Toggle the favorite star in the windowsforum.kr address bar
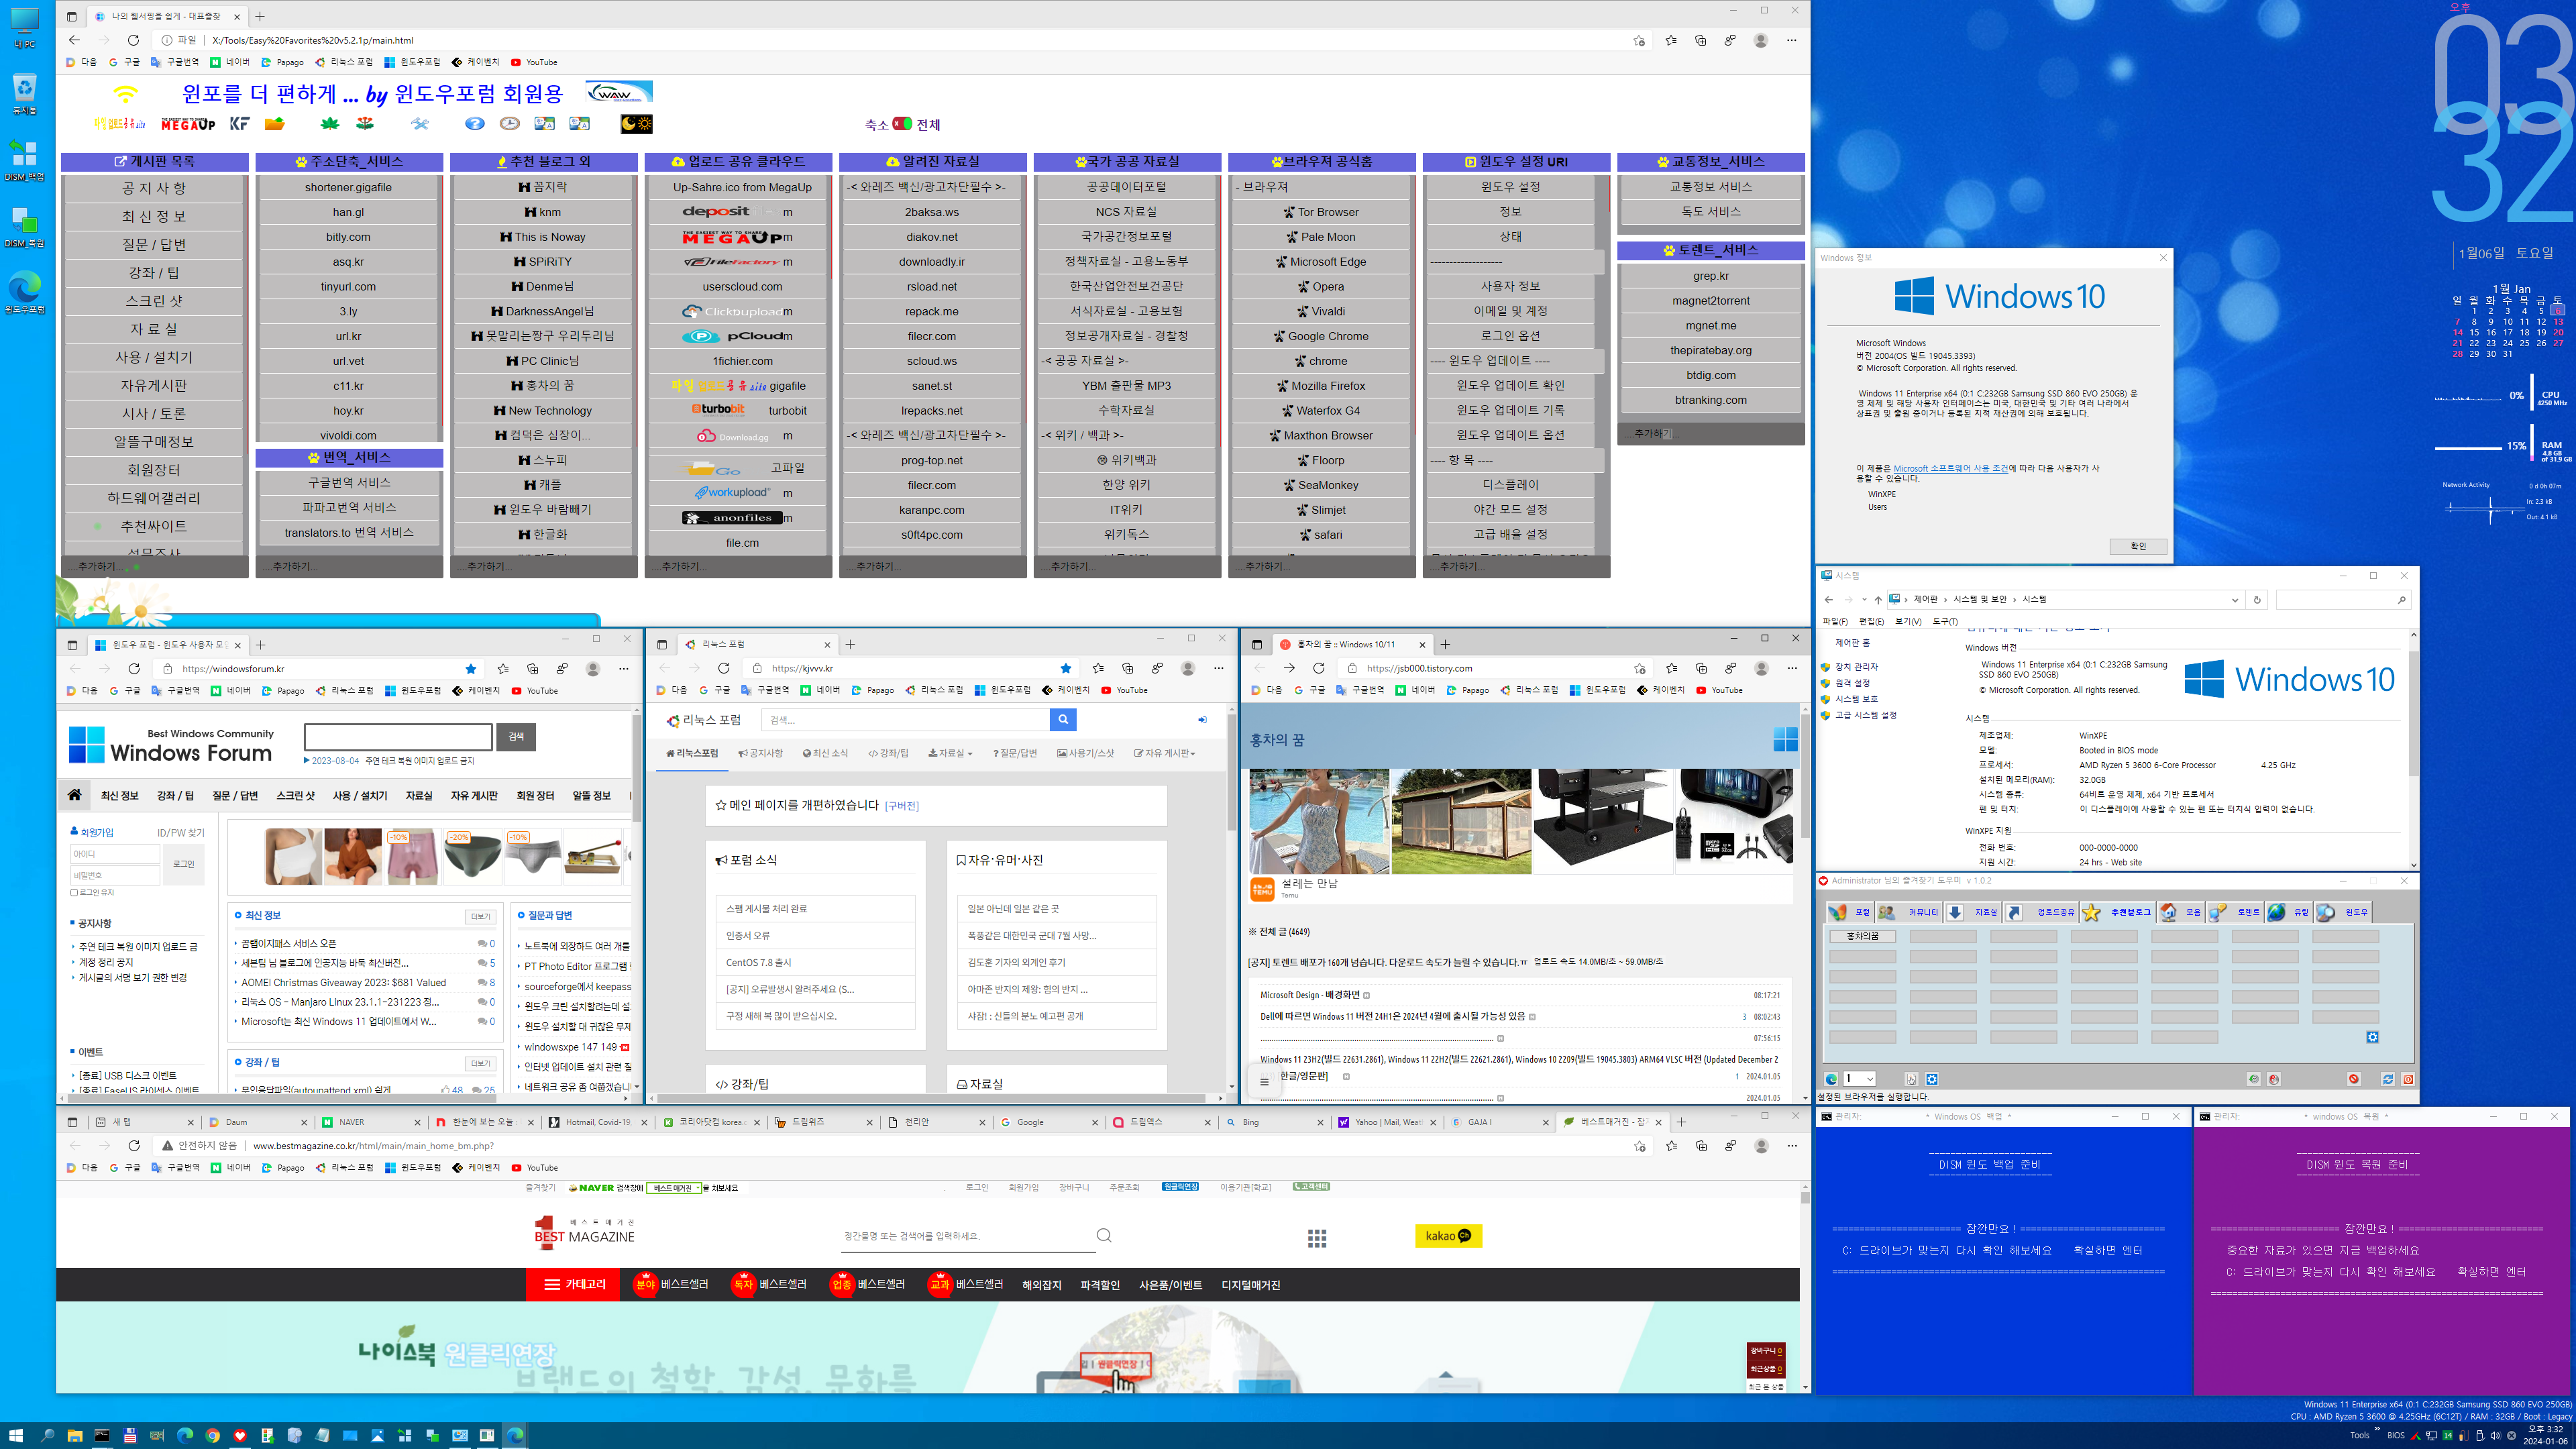The width and height of the screenshot is (2576, 1449). click(x=471, y=669)
